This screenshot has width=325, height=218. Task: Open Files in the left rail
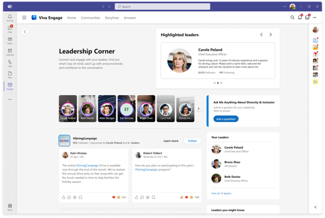tap(10, 75)
